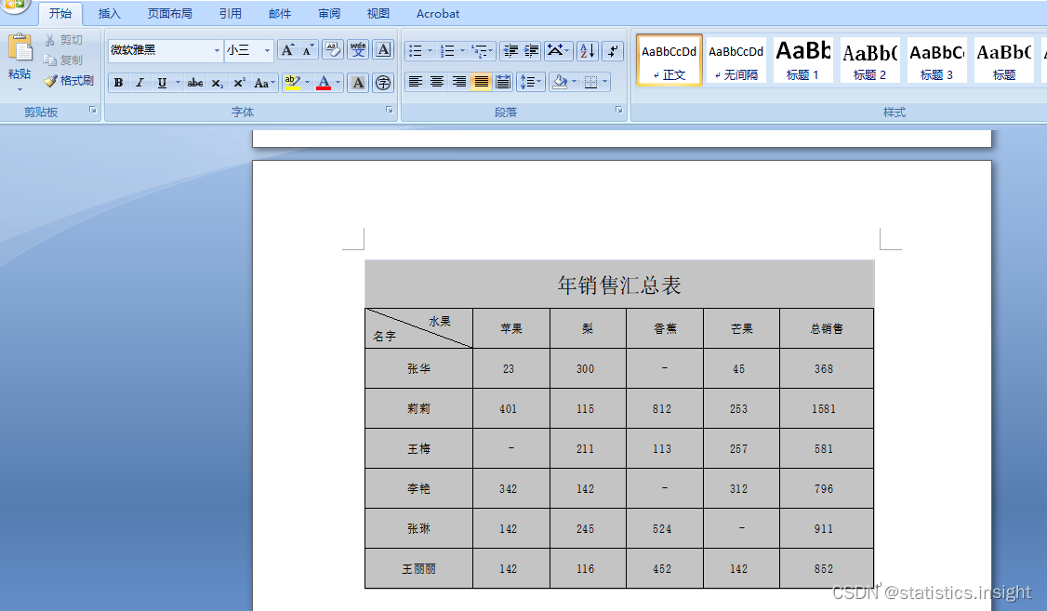Apply distributed alignment
The width and height of the screenshot is (1047, 611).
tap(503, 82)
